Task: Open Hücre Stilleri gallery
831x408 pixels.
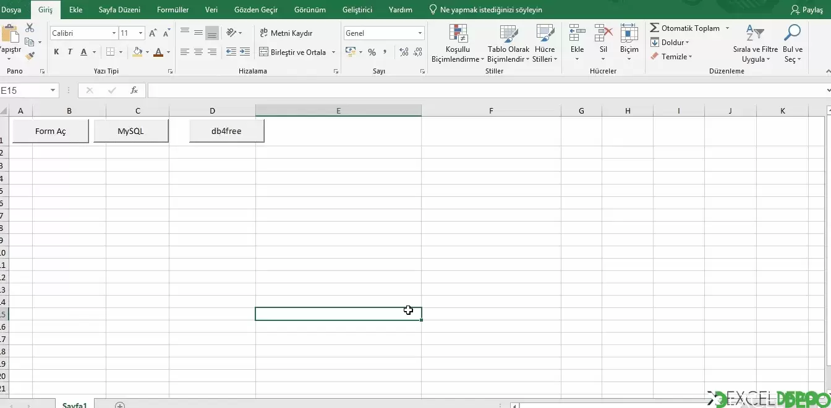Action: pyautogui.click(x=545, y=43)
